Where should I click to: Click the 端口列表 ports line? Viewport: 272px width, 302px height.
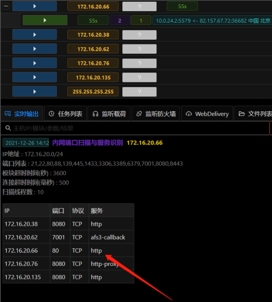point(93,163)
